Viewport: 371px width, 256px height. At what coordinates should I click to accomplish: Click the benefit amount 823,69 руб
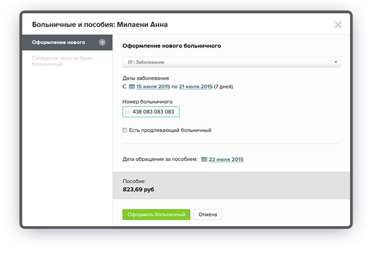[x=138, y=189]
